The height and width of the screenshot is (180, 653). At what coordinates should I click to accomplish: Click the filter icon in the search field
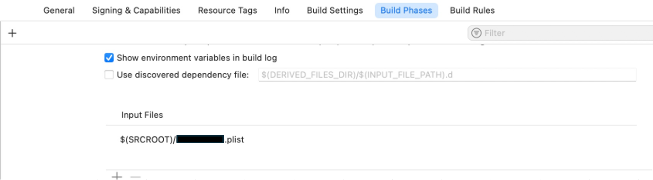click(x=477, y=33)
